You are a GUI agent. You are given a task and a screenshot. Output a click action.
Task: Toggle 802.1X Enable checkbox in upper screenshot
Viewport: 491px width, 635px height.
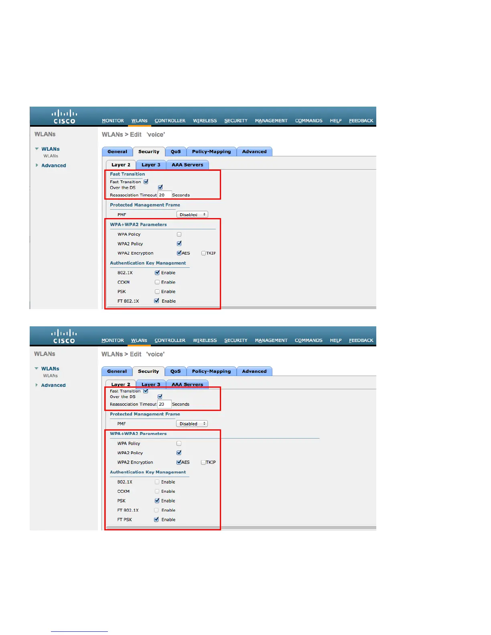(x=157, y=273)
